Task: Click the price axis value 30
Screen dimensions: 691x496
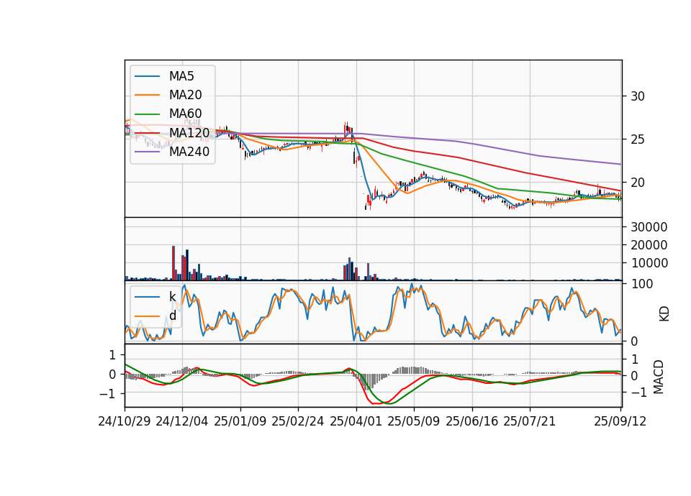Action: pos(637,96)
